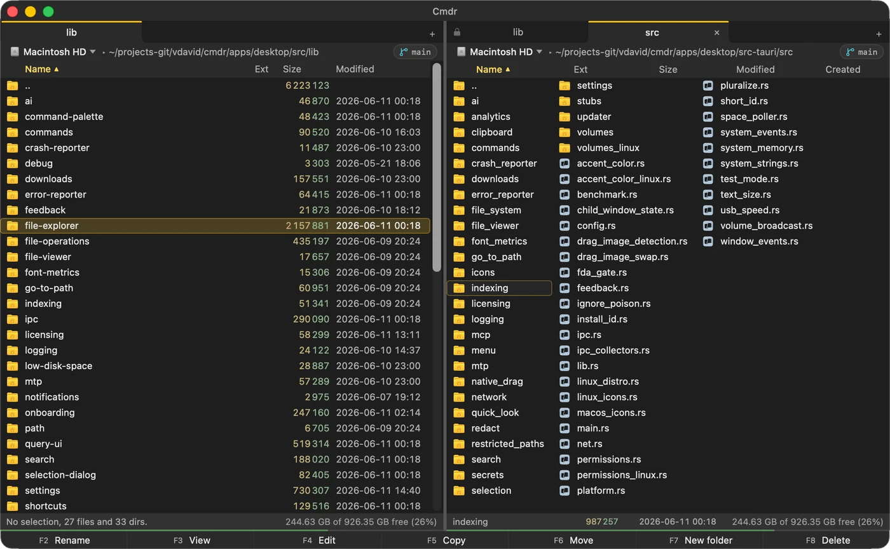Sort right pane by Created column

[x=843, y=69]
